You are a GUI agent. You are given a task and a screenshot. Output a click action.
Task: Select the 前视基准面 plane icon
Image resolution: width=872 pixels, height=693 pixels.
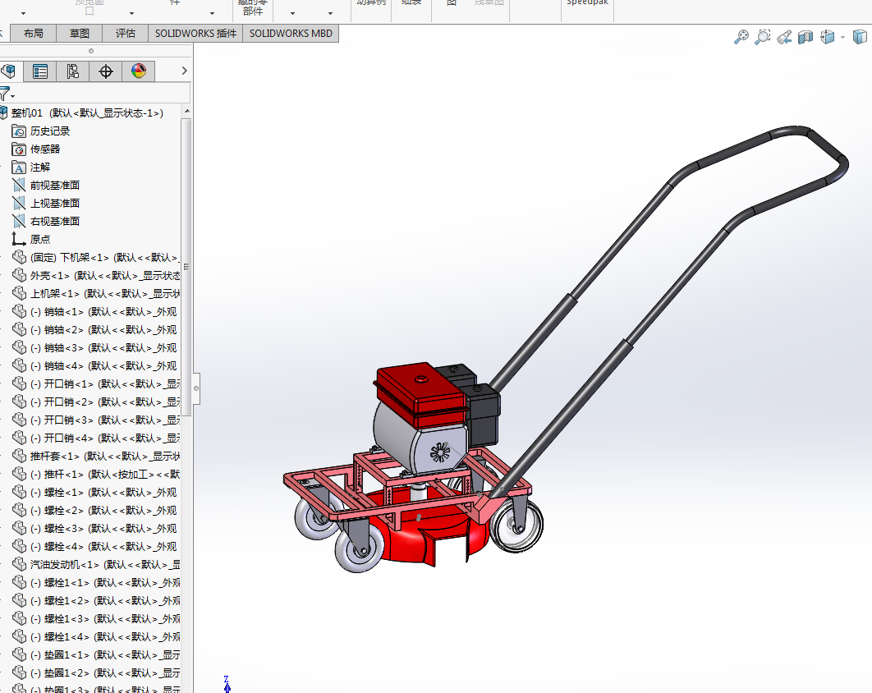coord(19,186)
